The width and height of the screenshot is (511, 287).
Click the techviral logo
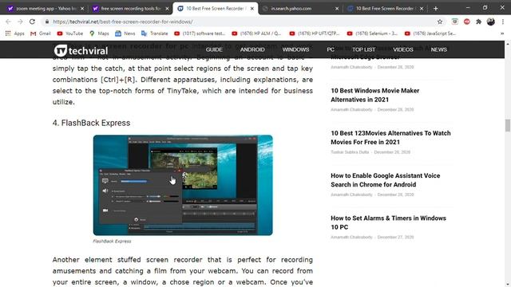tap(81, 50)
